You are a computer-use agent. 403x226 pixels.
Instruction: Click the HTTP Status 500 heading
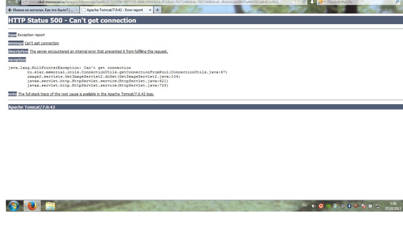click(x=72, y=20)
